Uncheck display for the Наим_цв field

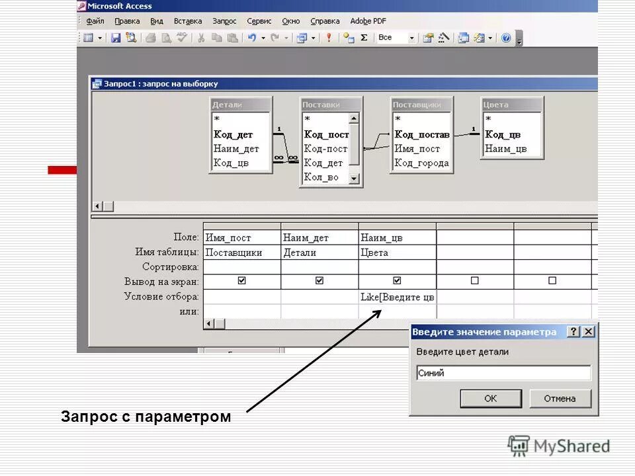397,280
